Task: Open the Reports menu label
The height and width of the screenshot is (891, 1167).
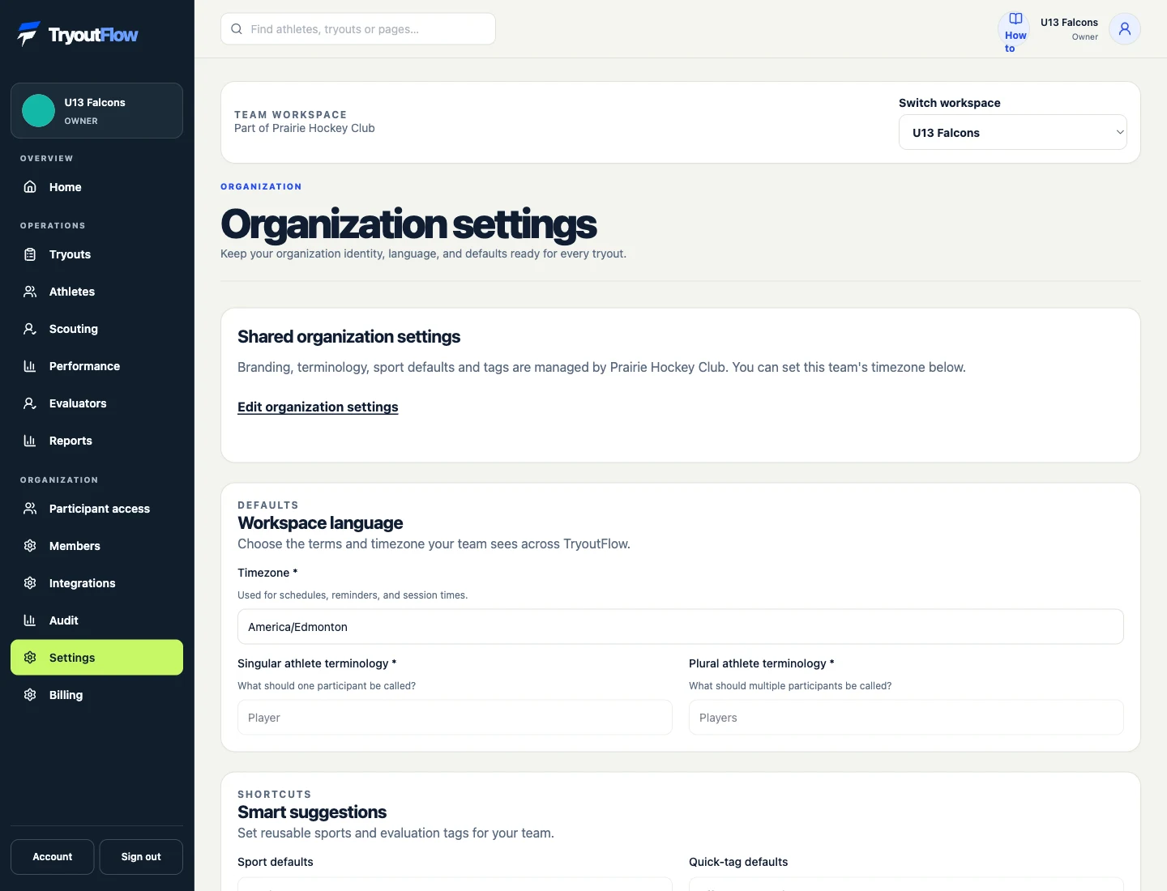Action: click(71, 441)
